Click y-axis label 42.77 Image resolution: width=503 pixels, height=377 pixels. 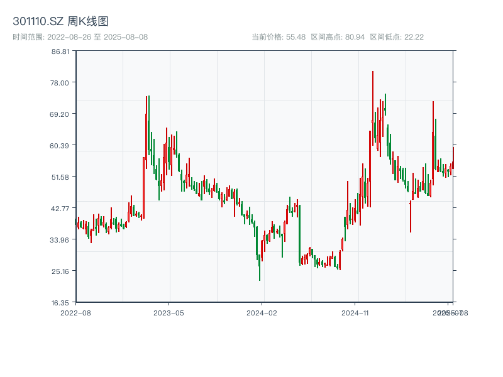(x=60, y=209)
